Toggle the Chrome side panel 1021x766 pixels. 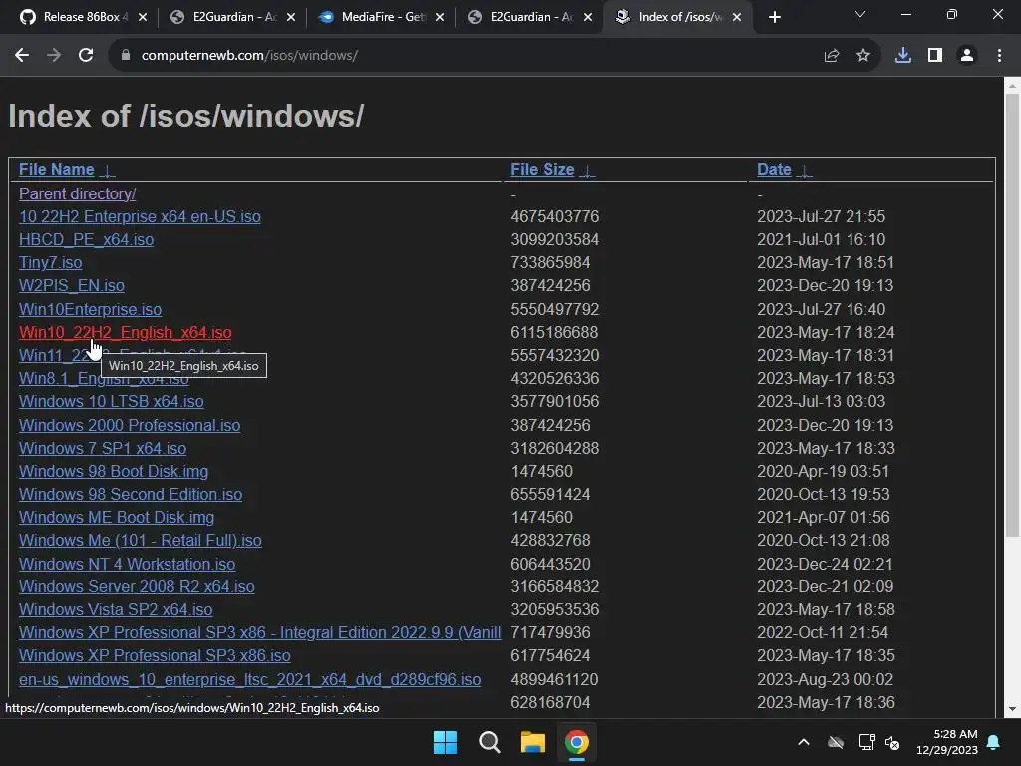point(935,56)
